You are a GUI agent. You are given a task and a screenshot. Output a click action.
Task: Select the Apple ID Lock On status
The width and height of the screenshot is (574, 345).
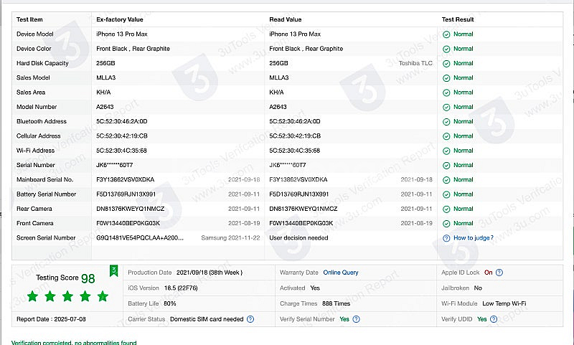pos(489,273)
